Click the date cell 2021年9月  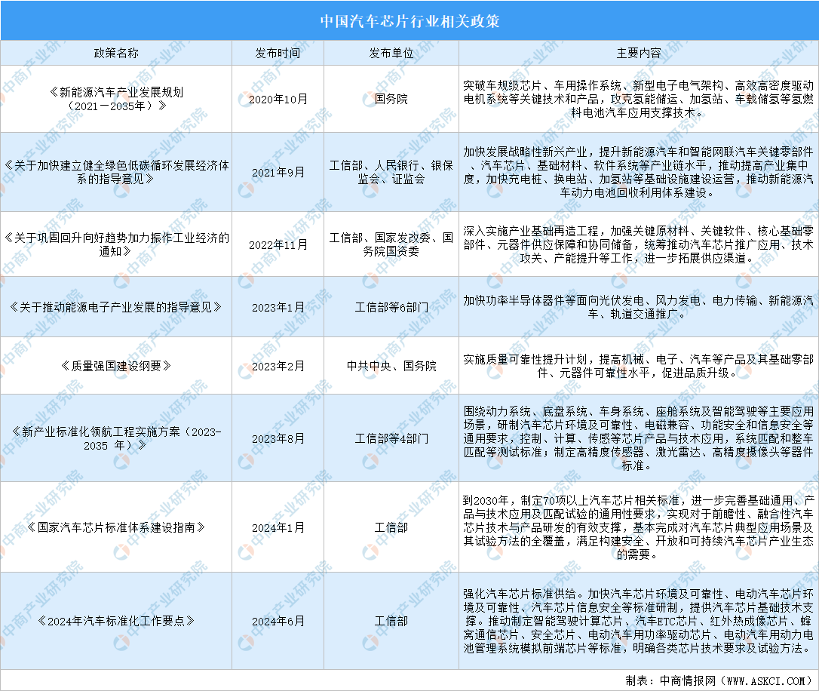coord(278,172)
